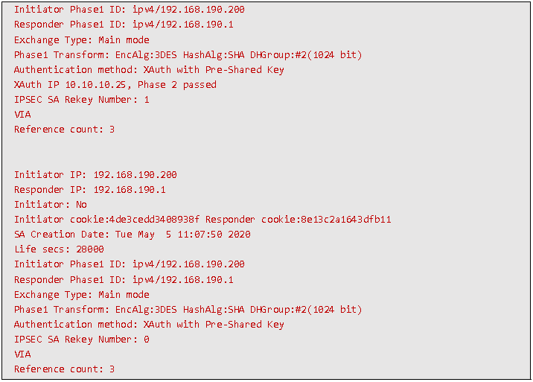
Task: Select the 'SA Creation Date: Tue May 5' line
Action: pos(133,235)
